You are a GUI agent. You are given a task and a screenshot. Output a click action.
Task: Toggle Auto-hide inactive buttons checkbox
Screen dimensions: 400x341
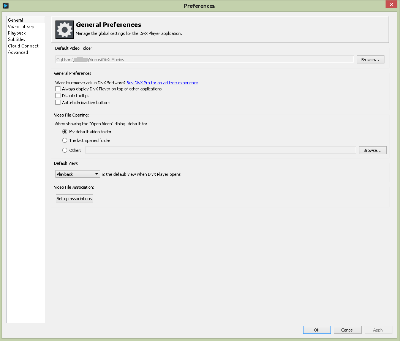58,103
